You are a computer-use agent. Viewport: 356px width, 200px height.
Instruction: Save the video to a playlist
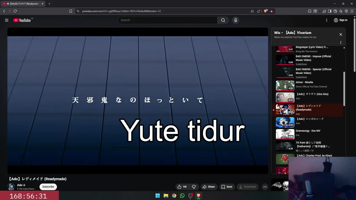pos(227,187)
